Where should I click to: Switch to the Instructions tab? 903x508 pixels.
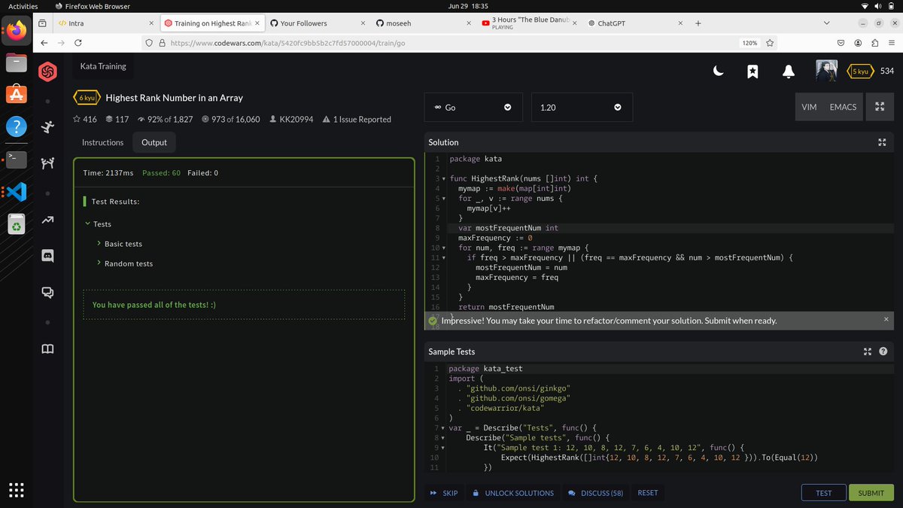click(102, 142)
